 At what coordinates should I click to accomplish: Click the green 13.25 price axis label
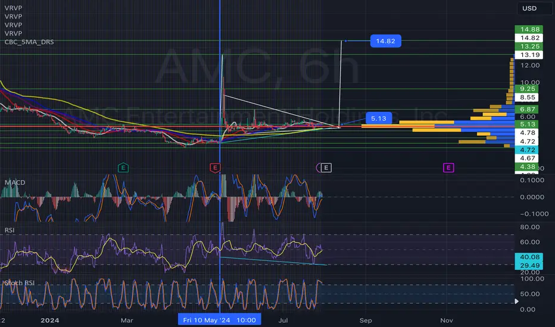coord(530,46)
